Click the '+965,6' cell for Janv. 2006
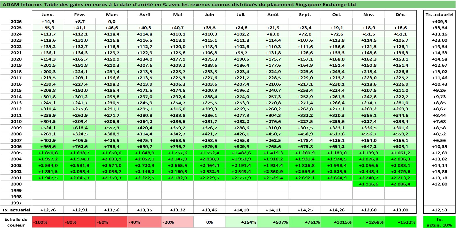The height and width of the screenshot is (228, 457). (48, 146)
